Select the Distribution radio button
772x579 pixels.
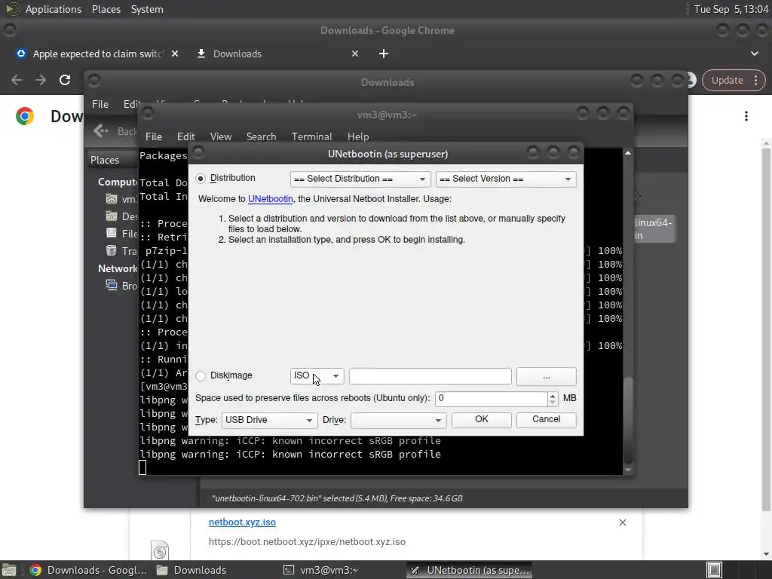(201, 179)
